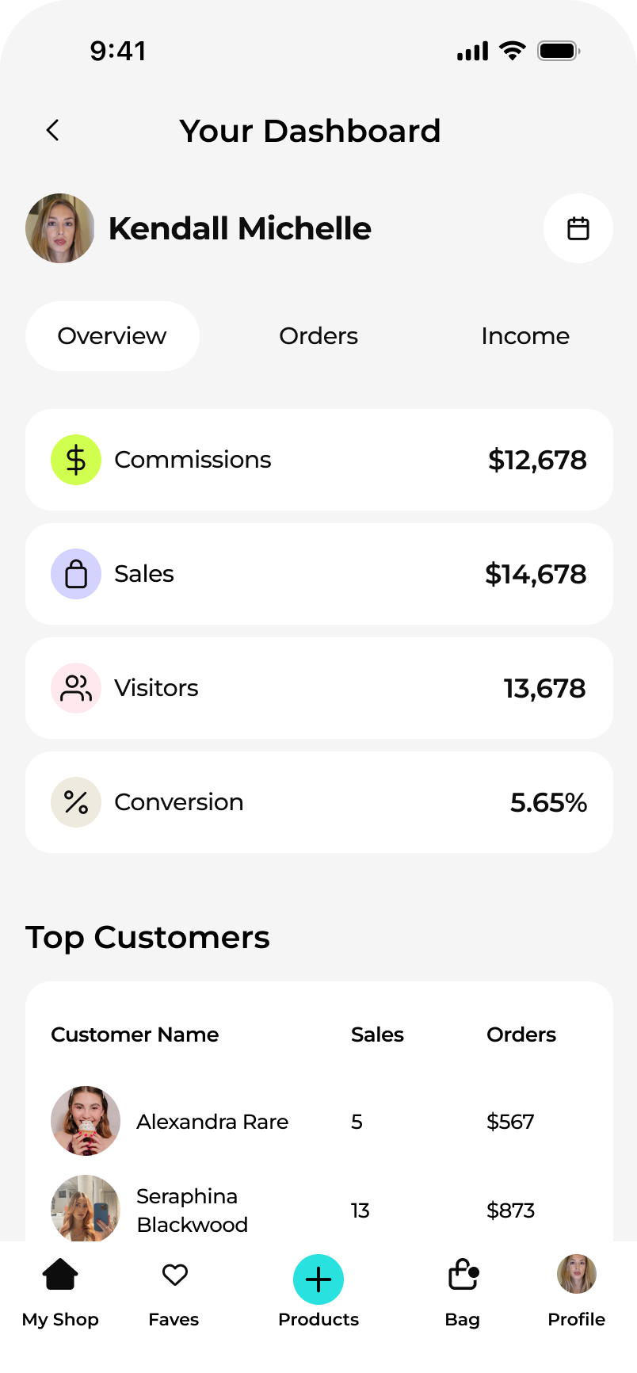The image size is (637, 1373).
Task: Tap the back arrow icon
Action: coord(53,130)
